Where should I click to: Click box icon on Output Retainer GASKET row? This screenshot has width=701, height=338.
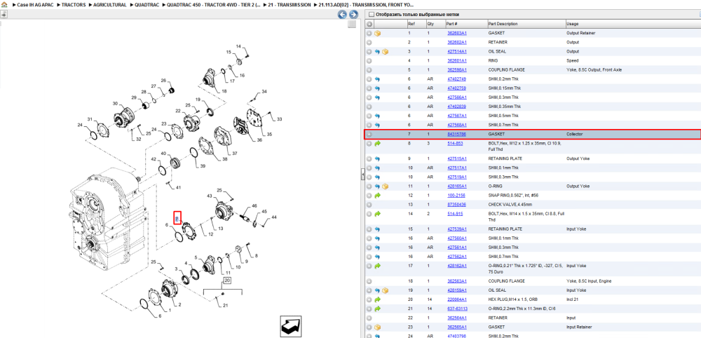[x=377, y=33]
